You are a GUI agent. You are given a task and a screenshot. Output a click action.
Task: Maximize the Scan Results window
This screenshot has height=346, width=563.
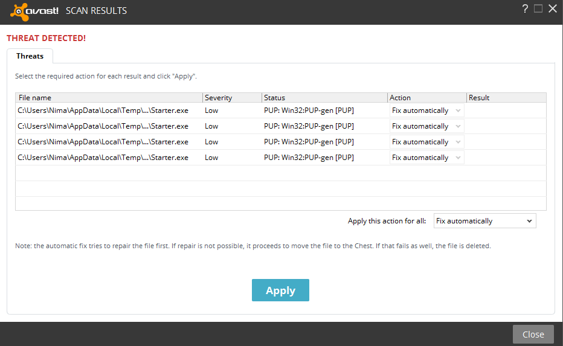click(x=538, y=8)
